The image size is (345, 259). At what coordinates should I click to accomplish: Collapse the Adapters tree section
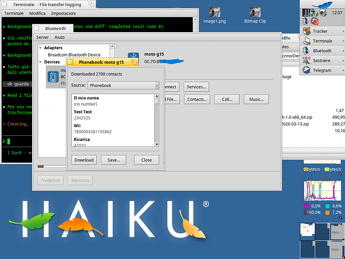tap(40, 47)
